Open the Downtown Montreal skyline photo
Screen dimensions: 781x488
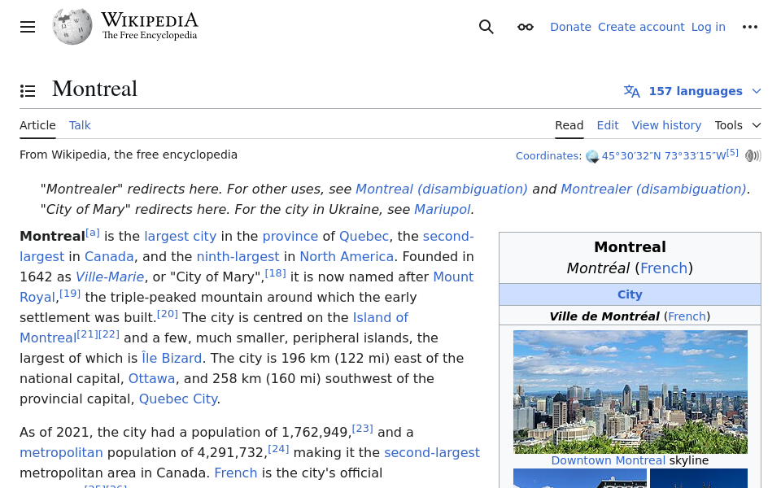pyautogui.click(x=630, y=391)
